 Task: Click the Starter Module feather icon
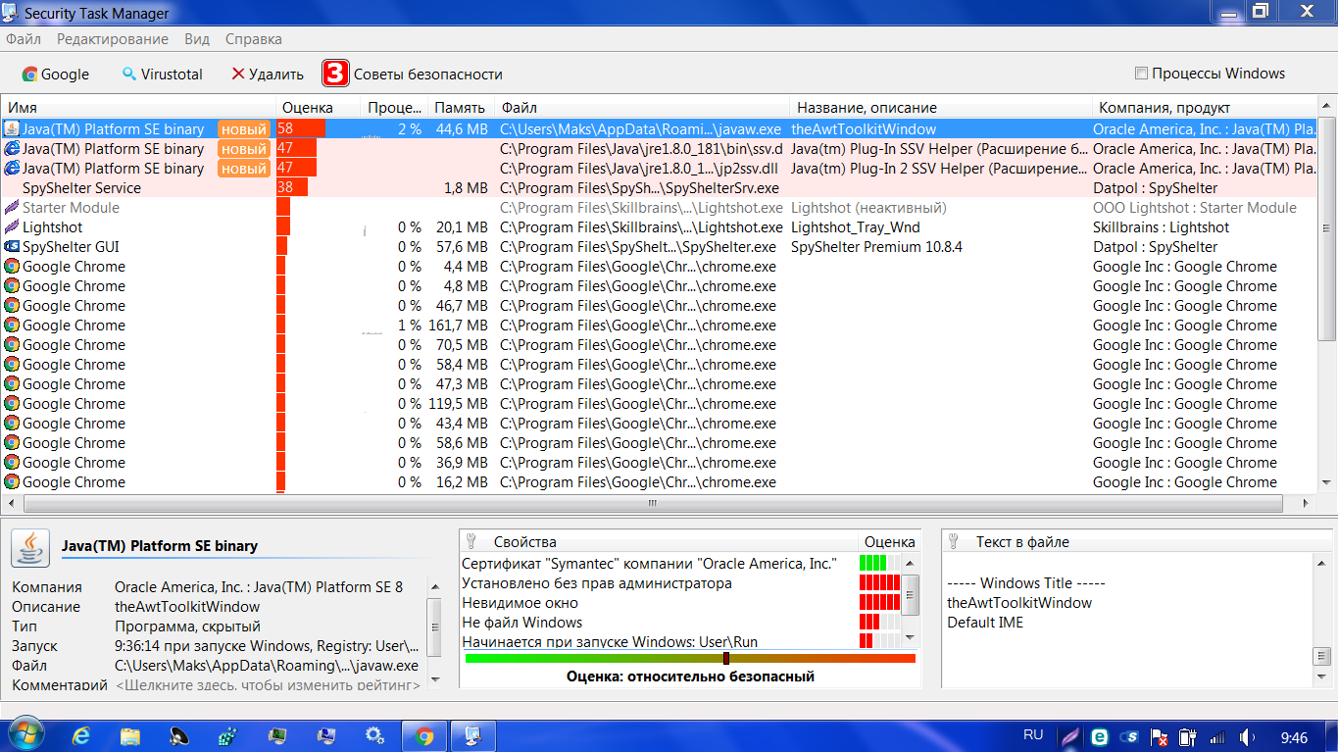[12, 208]
